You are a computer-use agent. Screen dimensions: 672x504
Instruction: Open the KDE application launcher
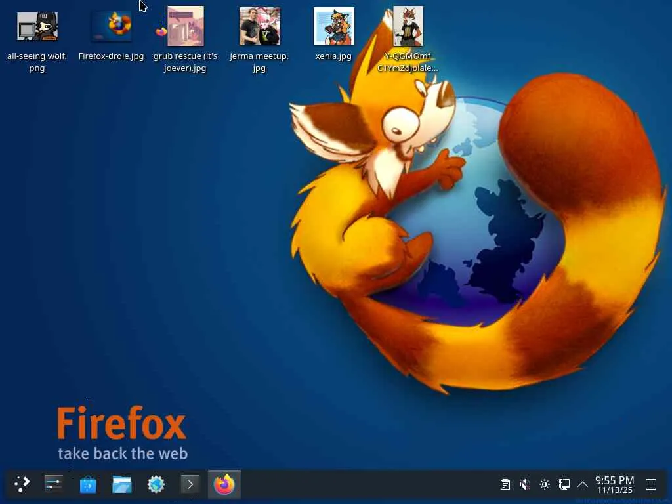click(x=22, y=484)
